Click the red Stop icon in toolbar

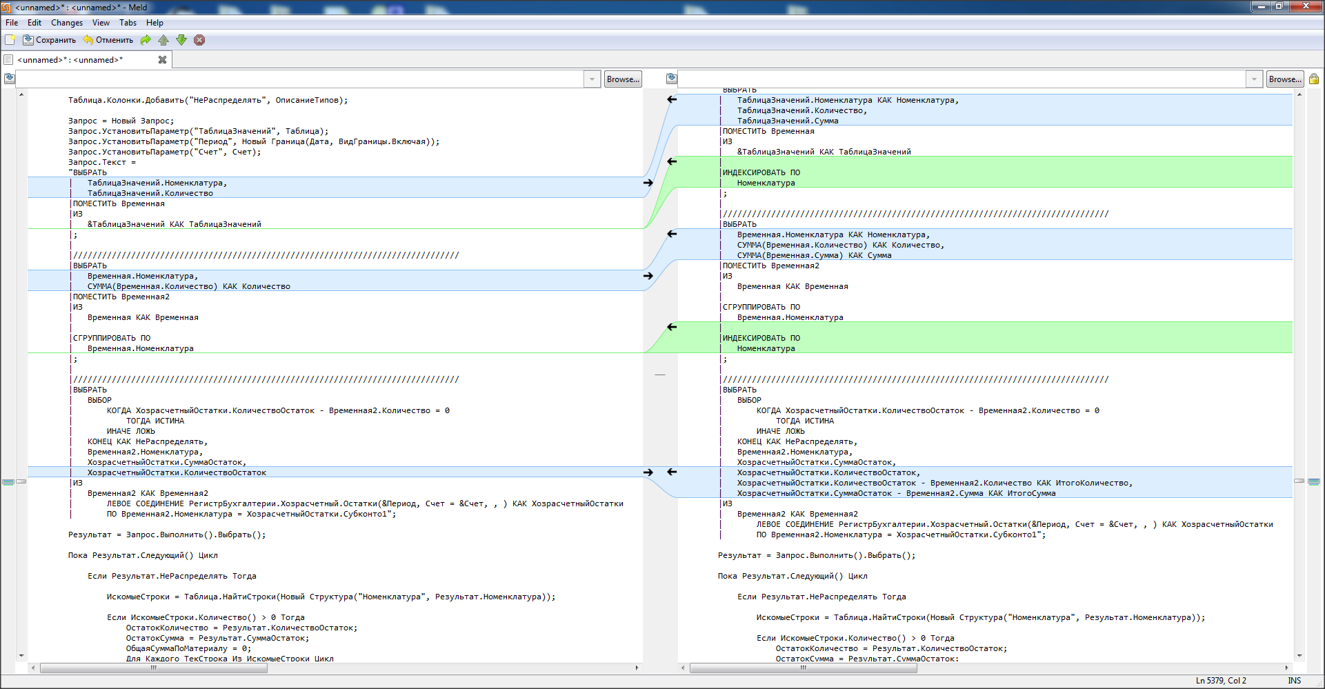coord(199,40)
